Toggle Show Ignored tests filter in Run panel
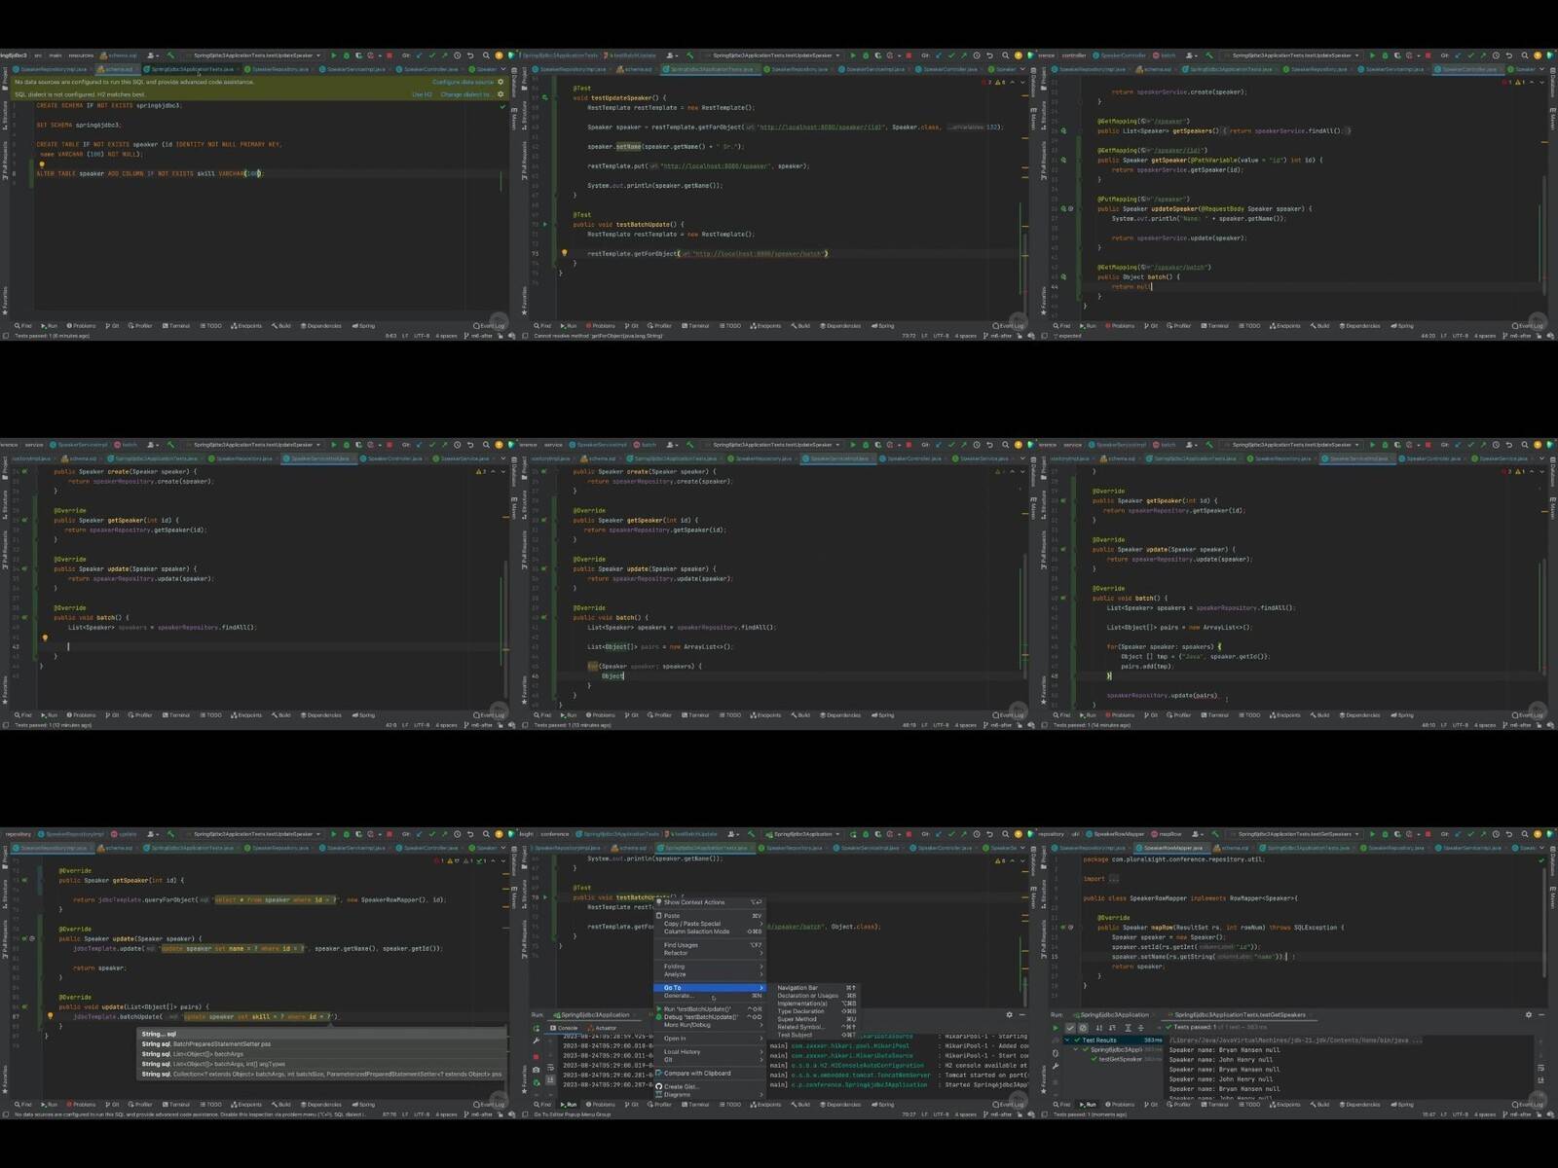Screen dimensions: 1558x1168 tap(1083, 1028)
